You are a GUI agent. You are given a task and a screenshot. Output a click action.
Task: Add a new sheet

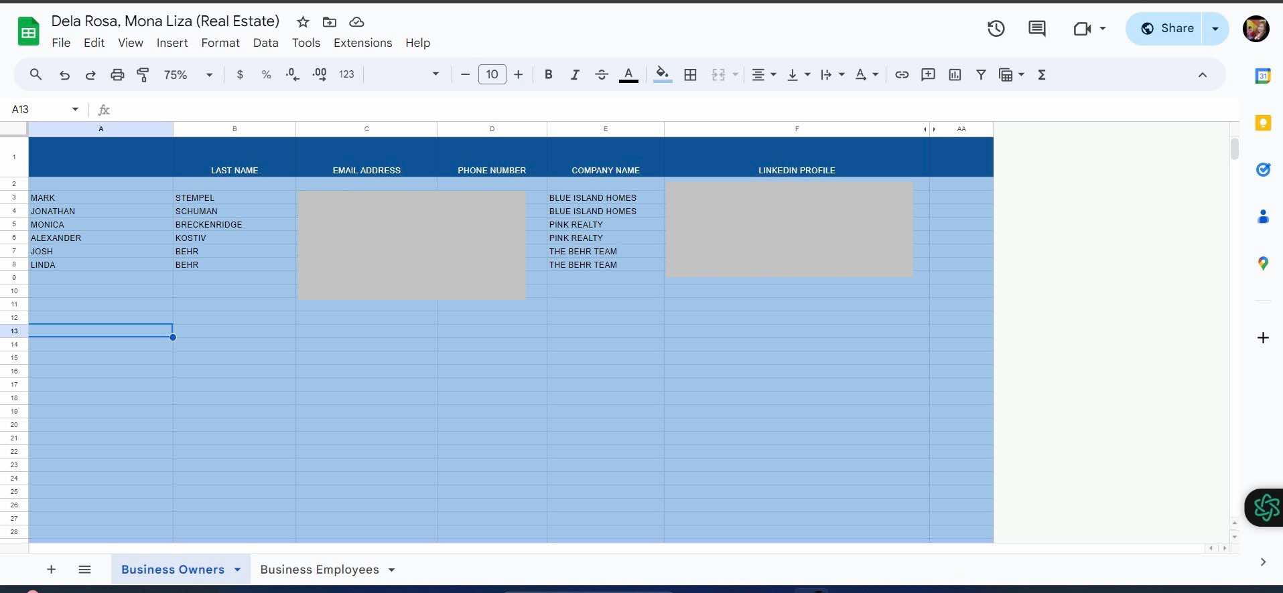click(51, 570)
